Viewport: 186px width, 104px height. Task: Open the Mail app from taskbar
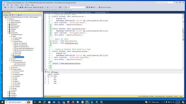[54, 102]
